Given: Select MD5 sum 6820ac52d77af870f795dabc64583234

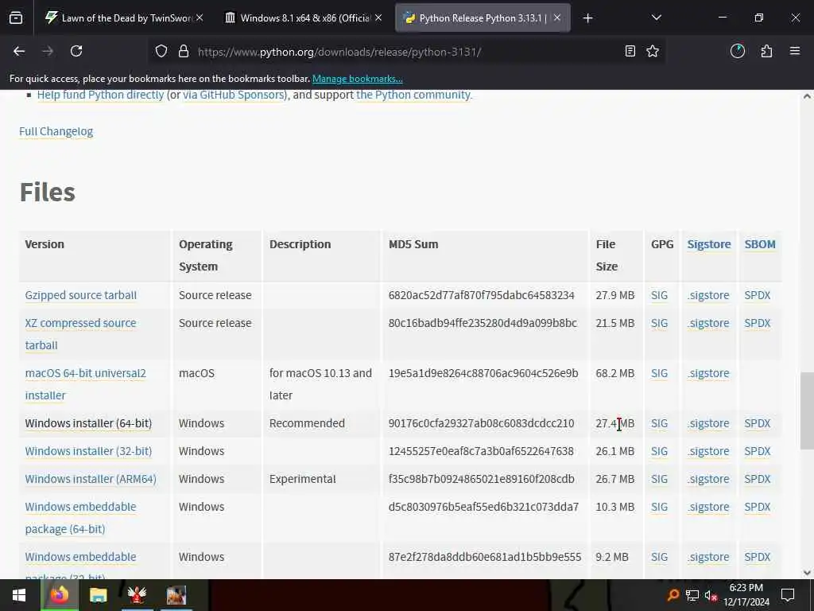Looking at the screenshot, I should (481, 295).
